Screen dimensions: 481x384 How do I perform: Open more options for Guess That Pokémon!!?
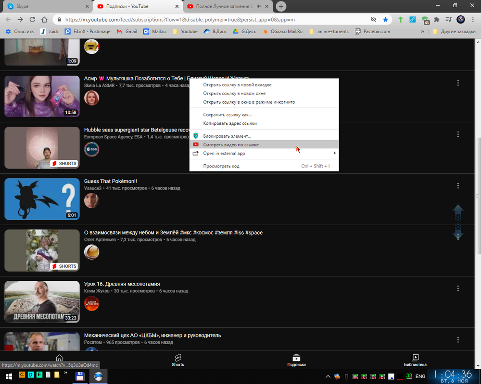pyautogui.click(x=458, y=186)
